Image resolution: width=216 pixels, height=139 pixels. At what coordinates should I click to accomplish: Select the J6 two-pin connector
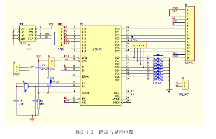pyautogui.click(x=185, y=85)
